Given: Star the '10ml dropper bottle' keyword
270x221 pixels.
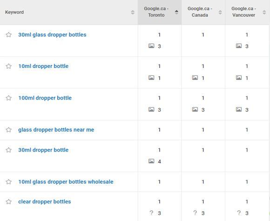Looking at the screenshot, I should click(8, 66).
